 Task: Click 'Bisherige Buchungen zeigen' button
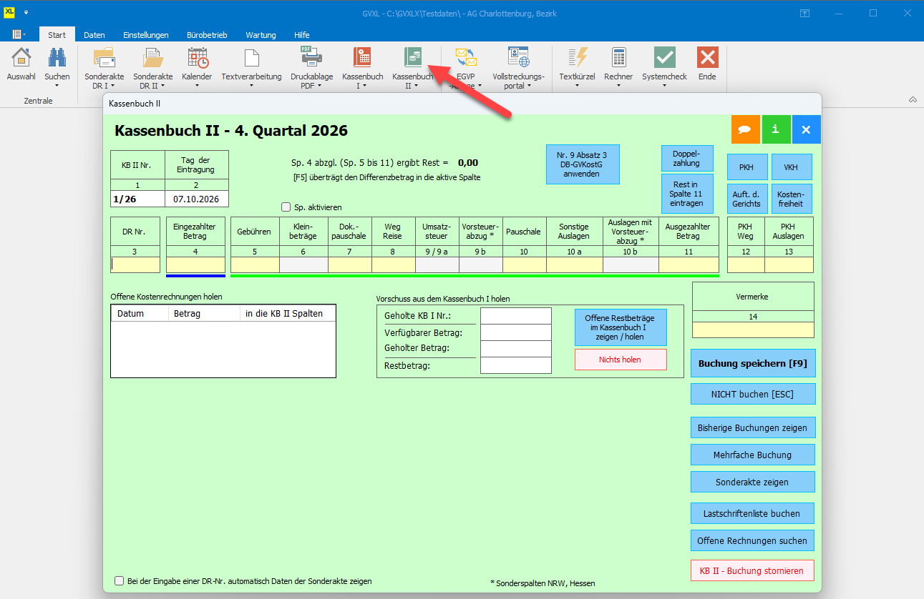[753, 427]
